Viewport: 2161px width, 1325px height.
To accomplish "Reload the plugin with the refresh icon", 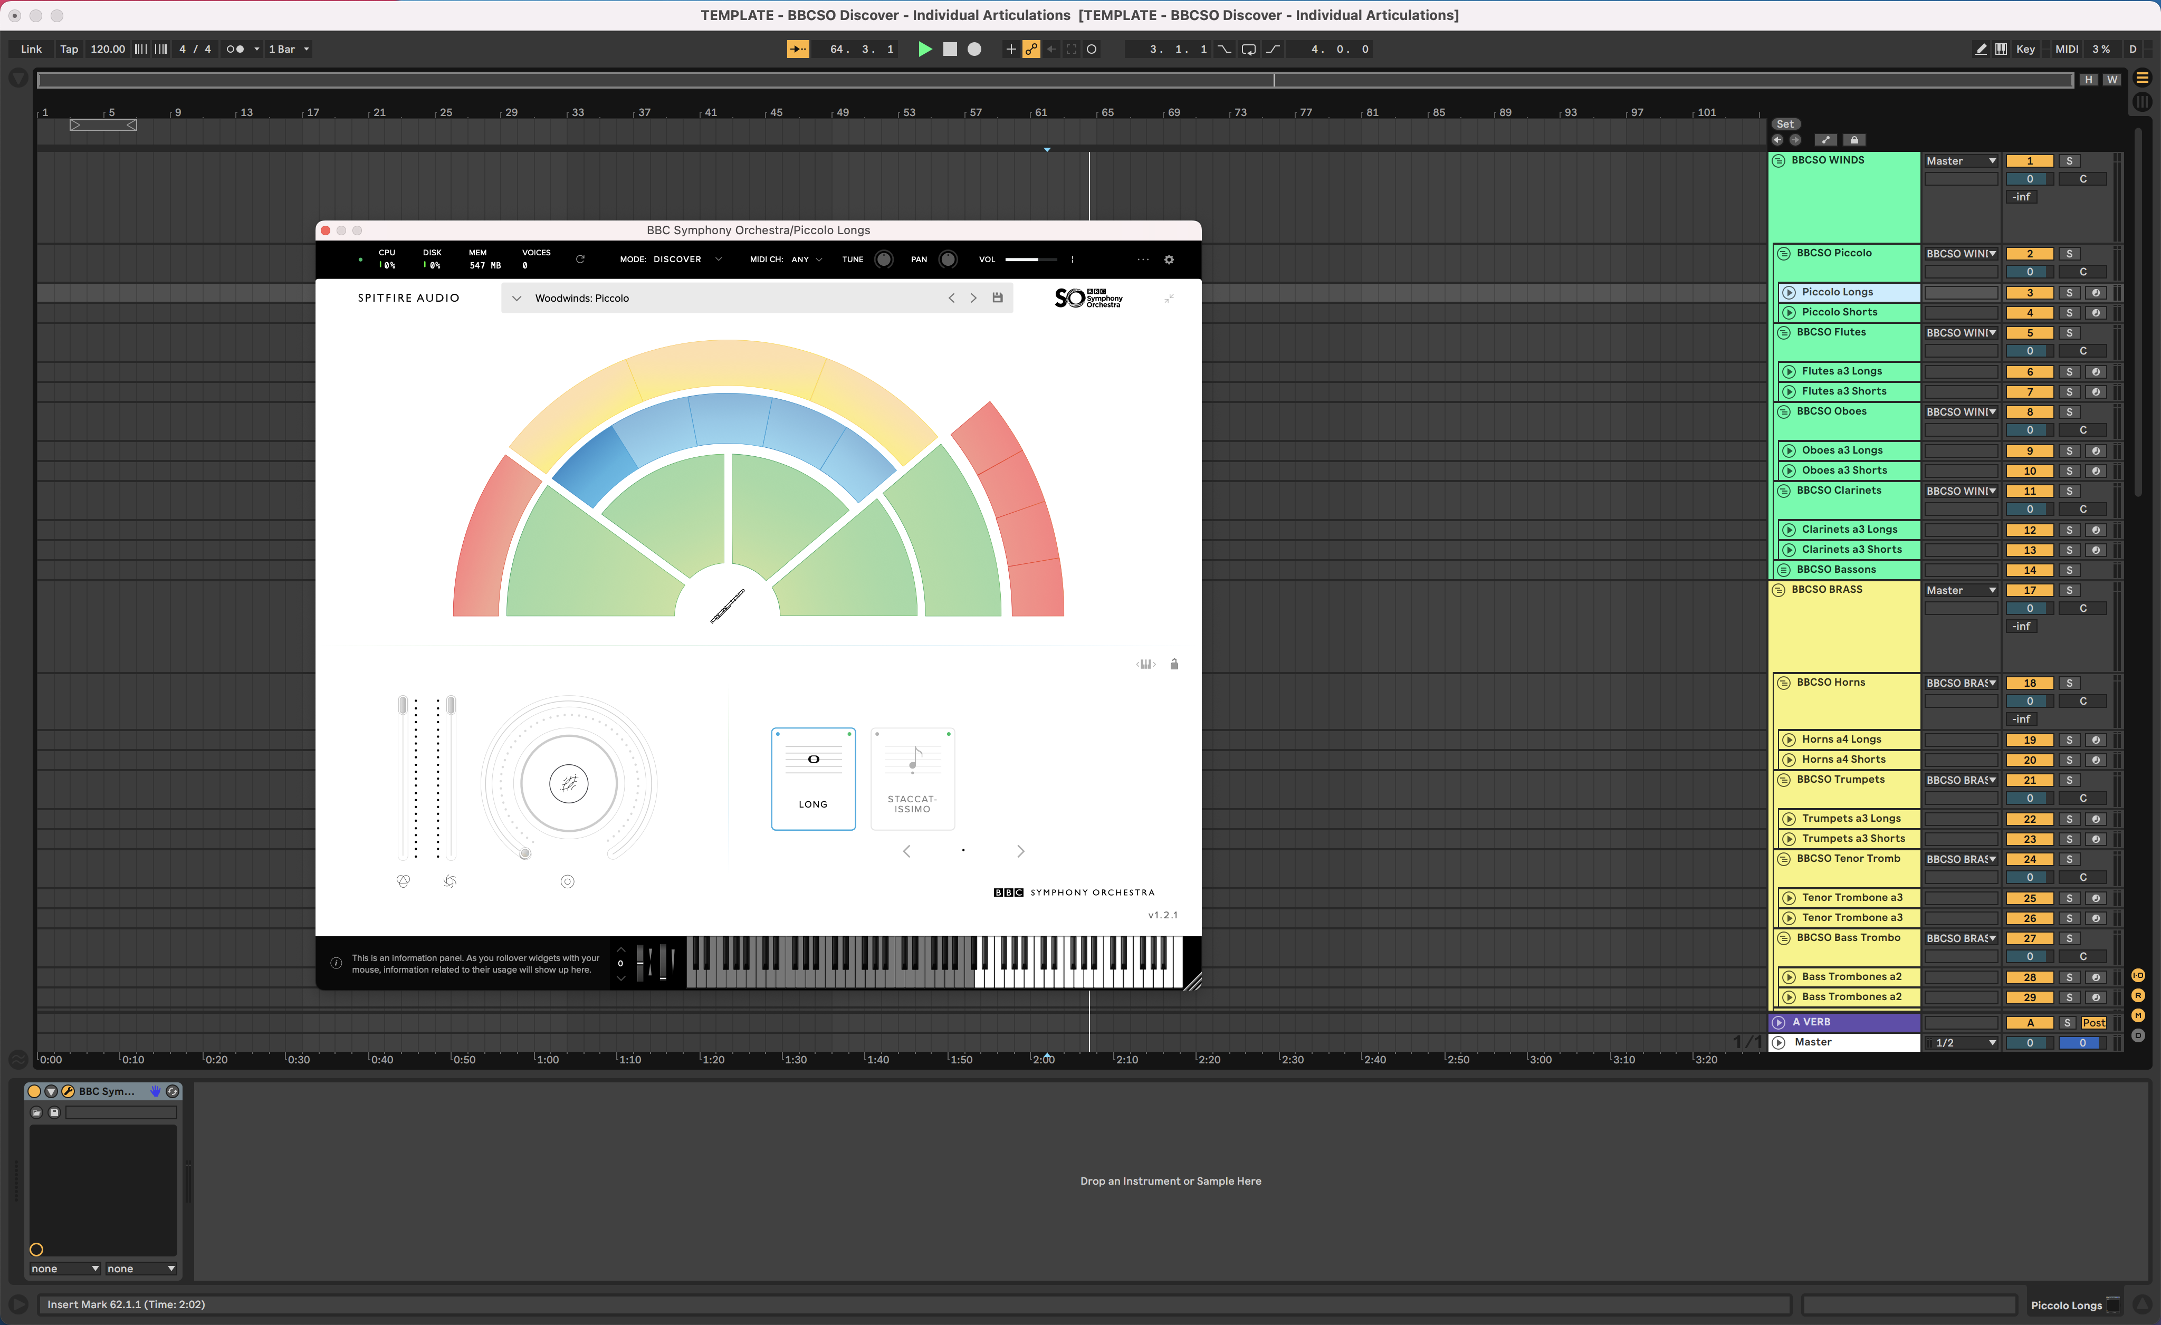I will tap(580, 260).
